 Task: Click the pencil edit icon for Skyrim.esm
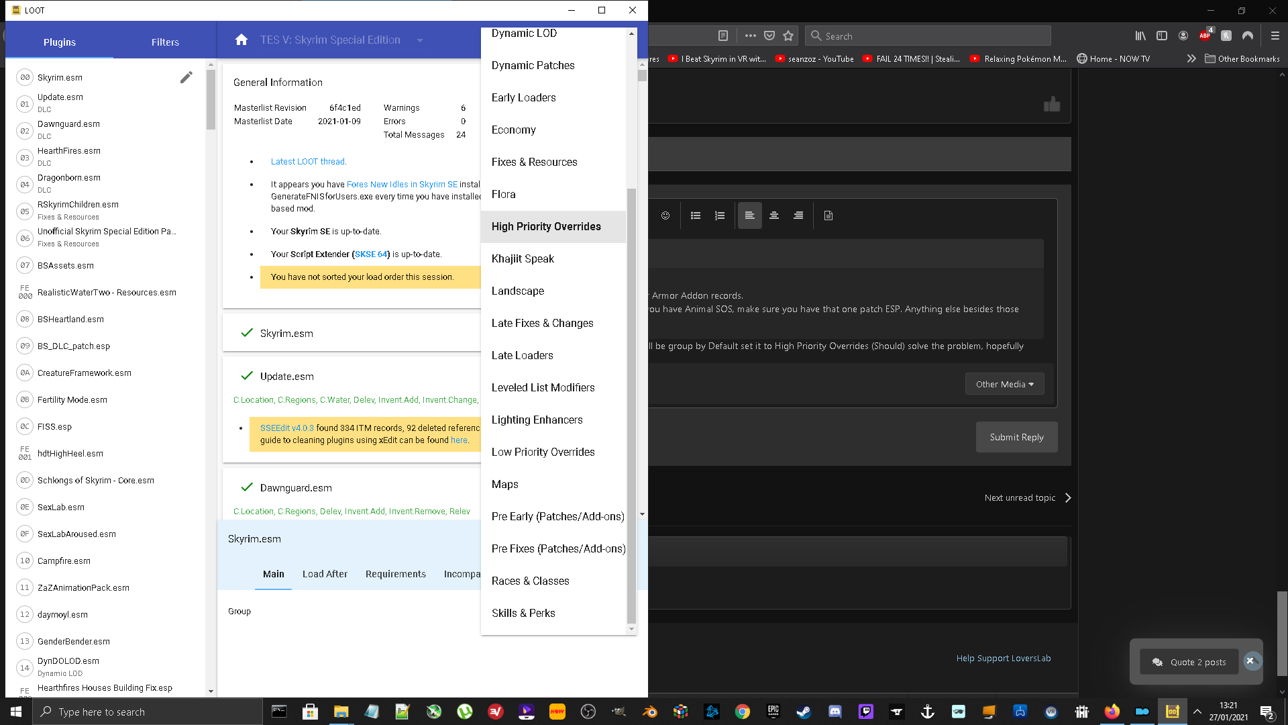(186, 77)
